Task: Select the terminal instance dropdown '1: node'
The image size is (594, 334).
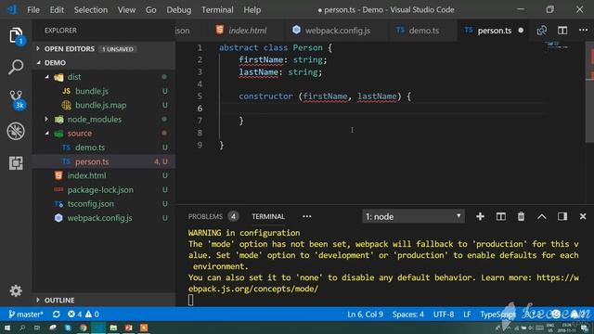Action: tap(413, 216)
